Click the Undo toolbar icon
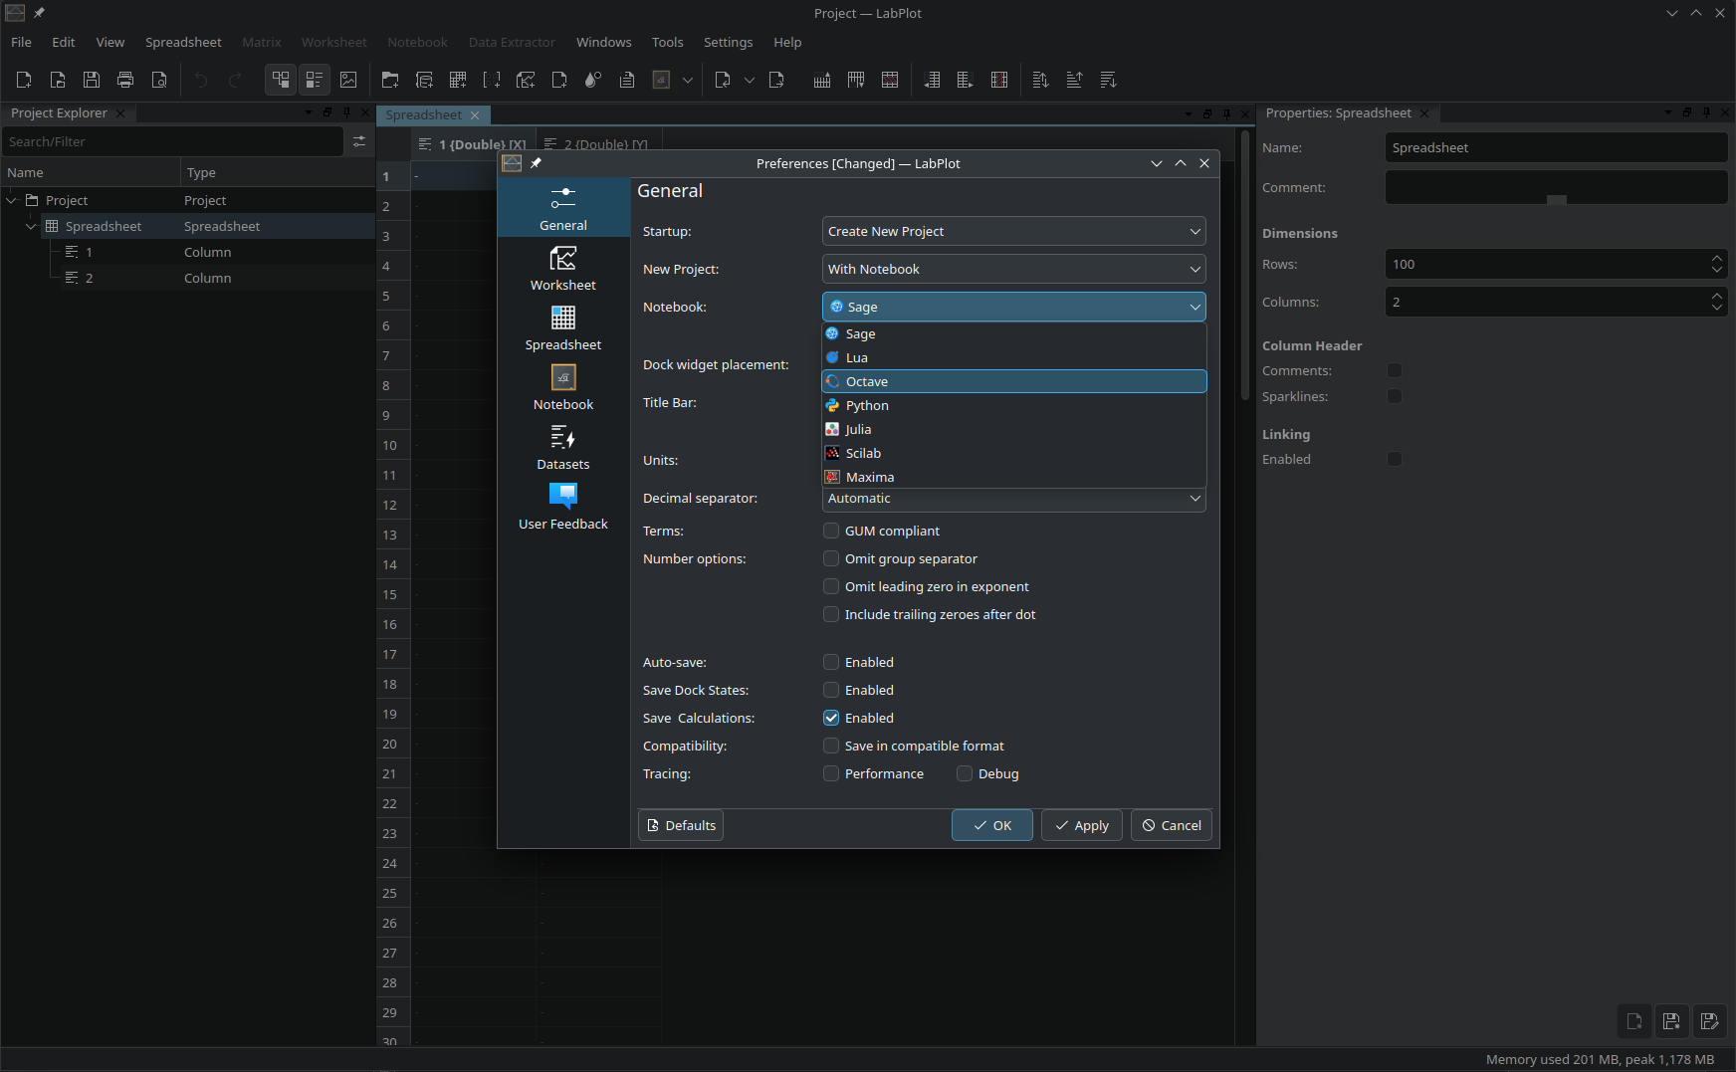Screen dimensions: 1736x1072 (200, 80)
